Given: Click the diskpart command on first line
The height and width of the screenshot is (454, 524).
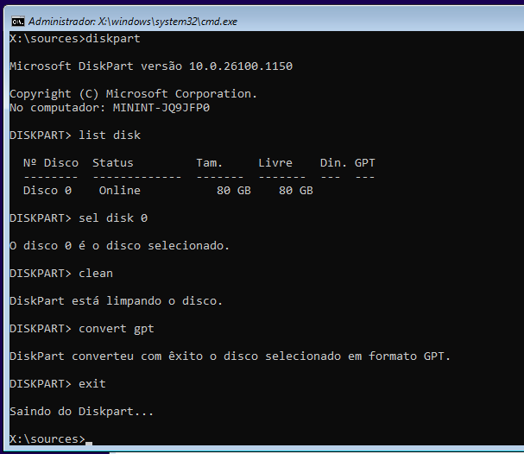Looking at the screenshot, I should (x=113, y=39).
